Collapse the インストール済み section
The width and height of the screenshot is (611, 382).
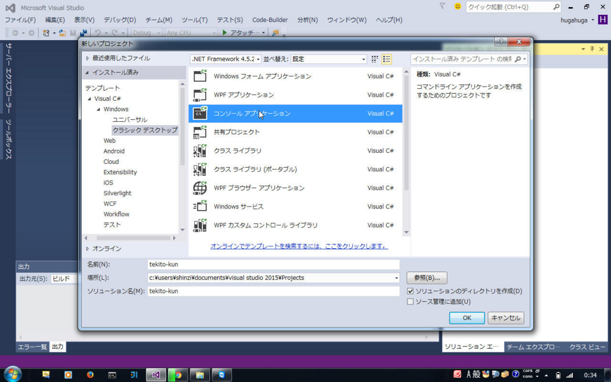coord(87,72)
